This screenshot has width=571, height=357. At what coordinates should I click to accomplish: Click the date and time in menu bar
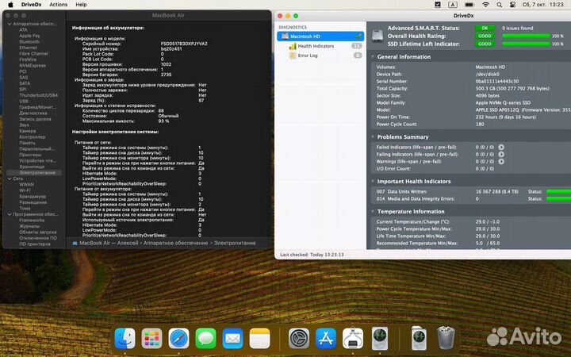543,5
